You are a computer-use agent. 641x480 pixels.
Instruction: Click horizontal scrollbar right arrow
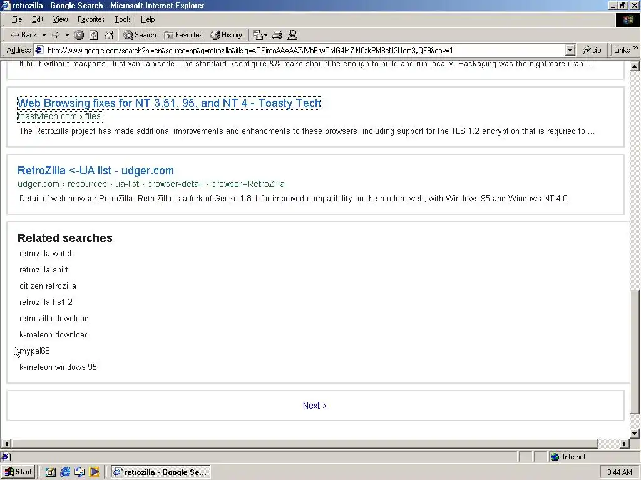[x=625, y=444]
